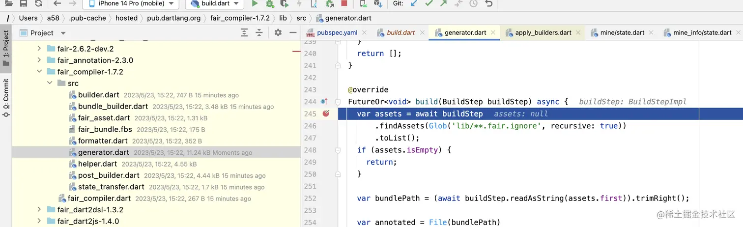Select builder.dart in the project tree

tap(99, 95)
